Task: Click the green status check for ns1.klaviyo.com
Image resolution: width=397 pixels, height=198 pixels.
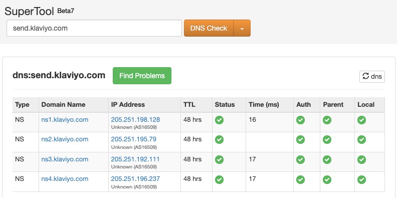Action: pos(219,120)
